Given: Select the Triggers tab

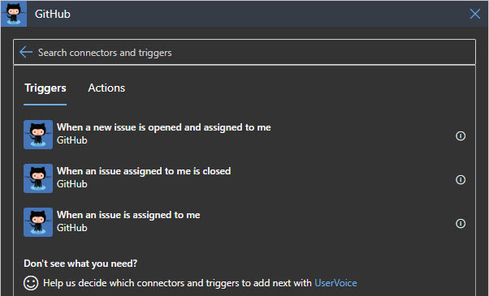Looking at the screenshot, I should [45, 88].
